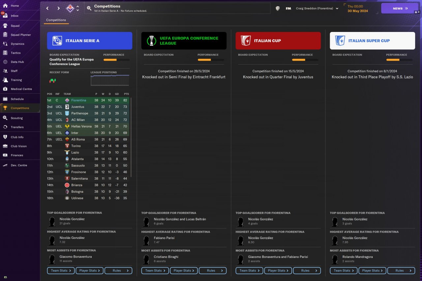422x281 pixels.
Task: Click Rolando Mandragora under Super Cup assists
Action: (358, 257)
